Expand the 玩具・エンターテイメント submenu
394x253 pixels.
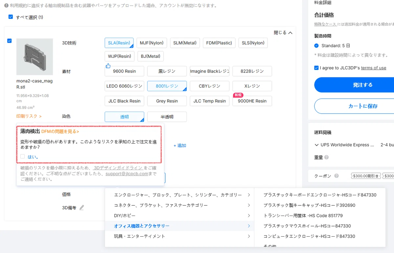(x=180, y=236)
